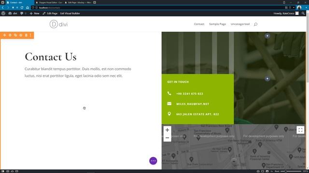Image resolution: width=309 pixels, height=173 pixels.
Task: Click the lower gray plus button over image
Action: (267, 79)
